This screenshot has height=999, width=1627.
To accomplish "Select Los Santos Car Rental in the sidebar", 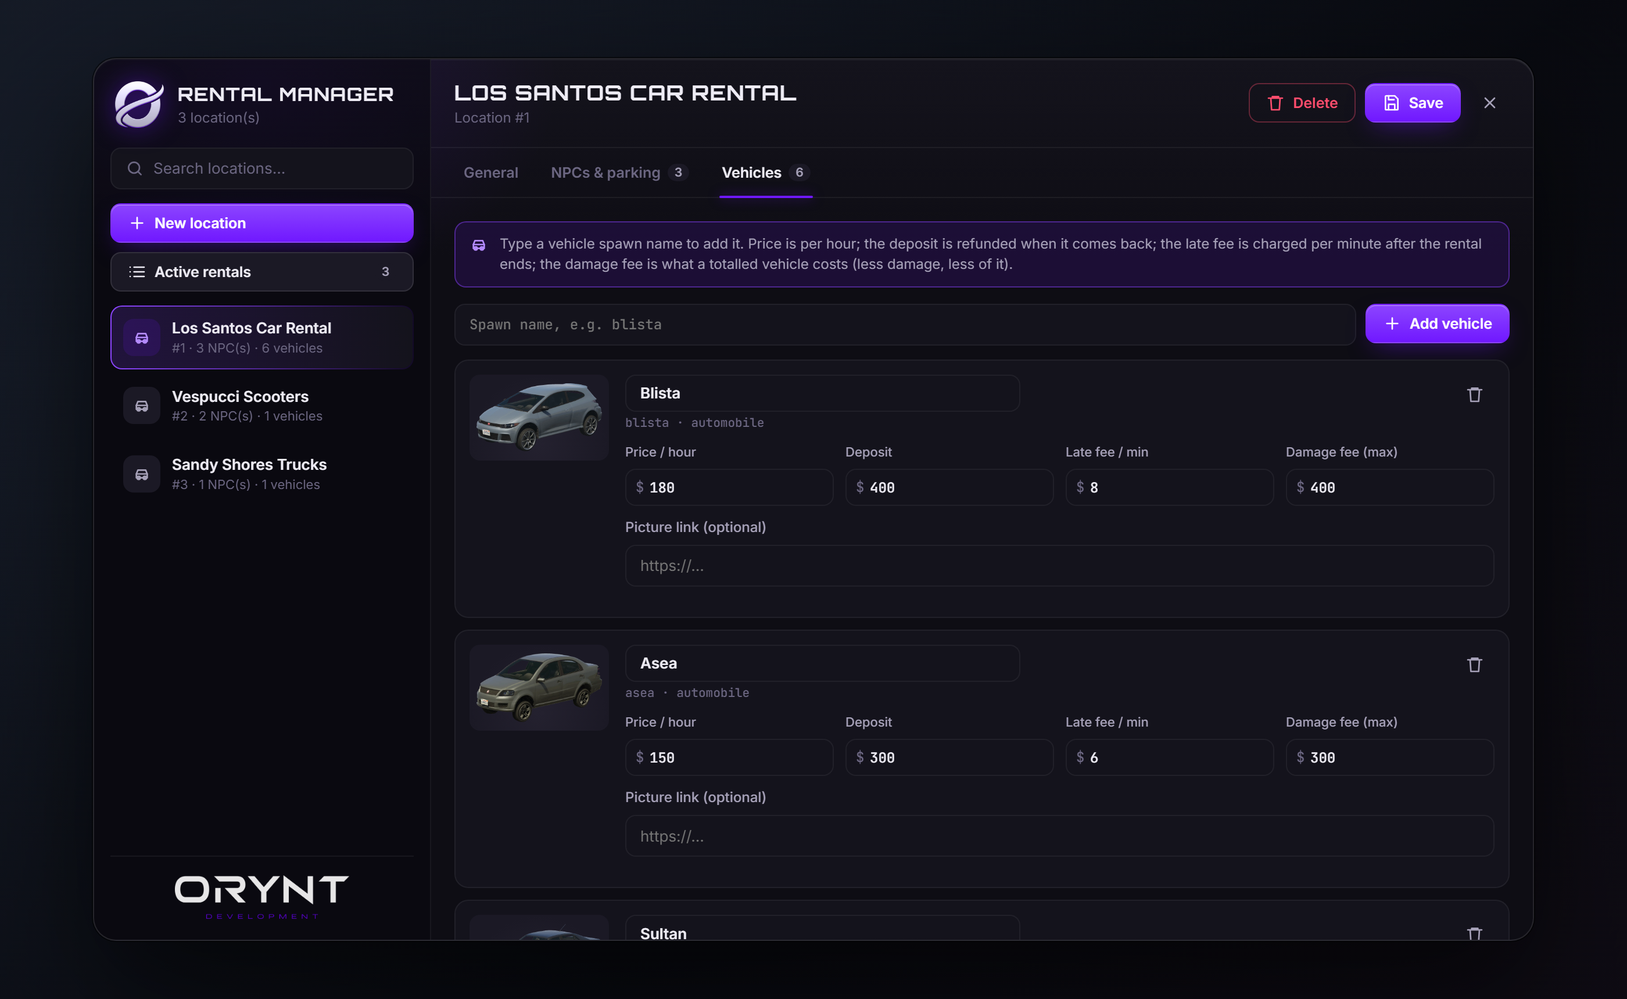I will [x=261, y=337].
